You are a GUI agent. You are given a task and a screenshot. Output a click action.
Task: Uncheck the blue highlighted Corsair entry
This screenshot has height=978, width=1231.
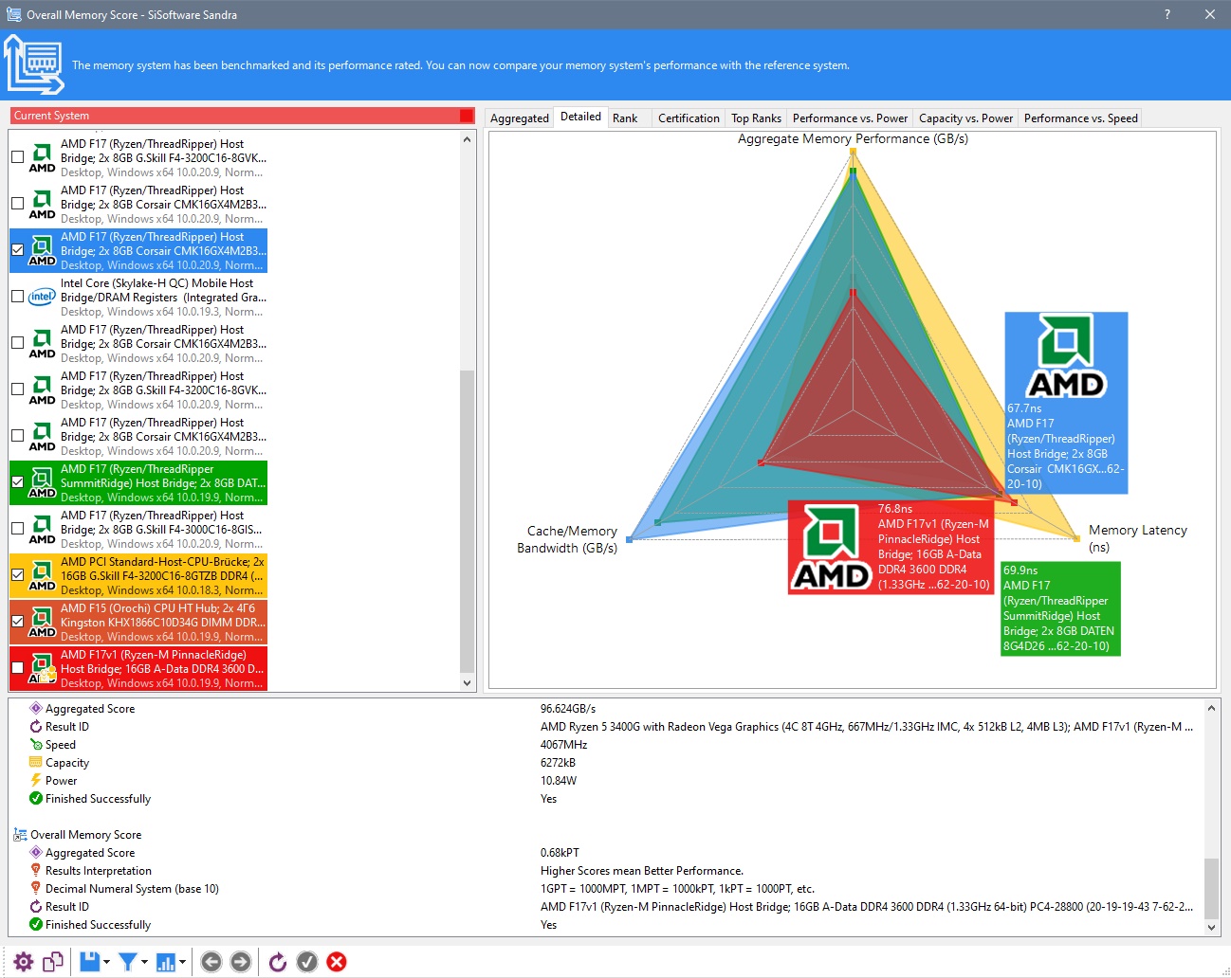pyautogui.click(x=17, y=250)
